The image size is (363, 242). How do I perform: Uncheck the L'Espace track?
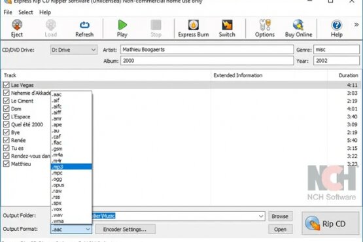pyautogui.click(x=7, y=116)
